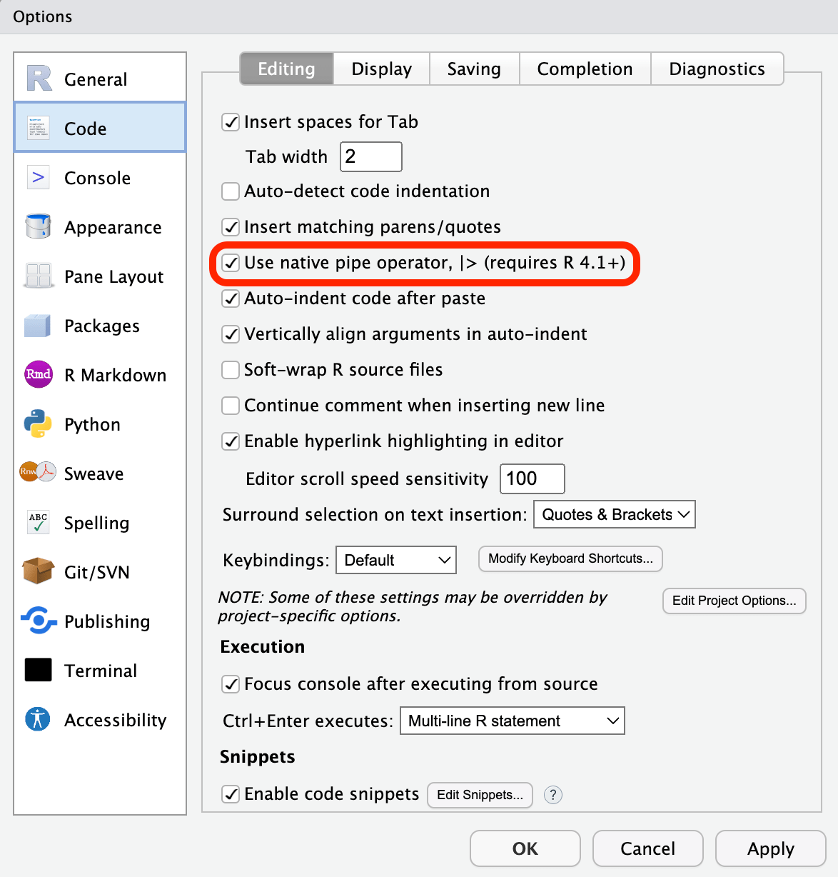Viewport: 838px width, 877px height.
Task: Select the Spelling ABC icon
Action: pos(37,522)
